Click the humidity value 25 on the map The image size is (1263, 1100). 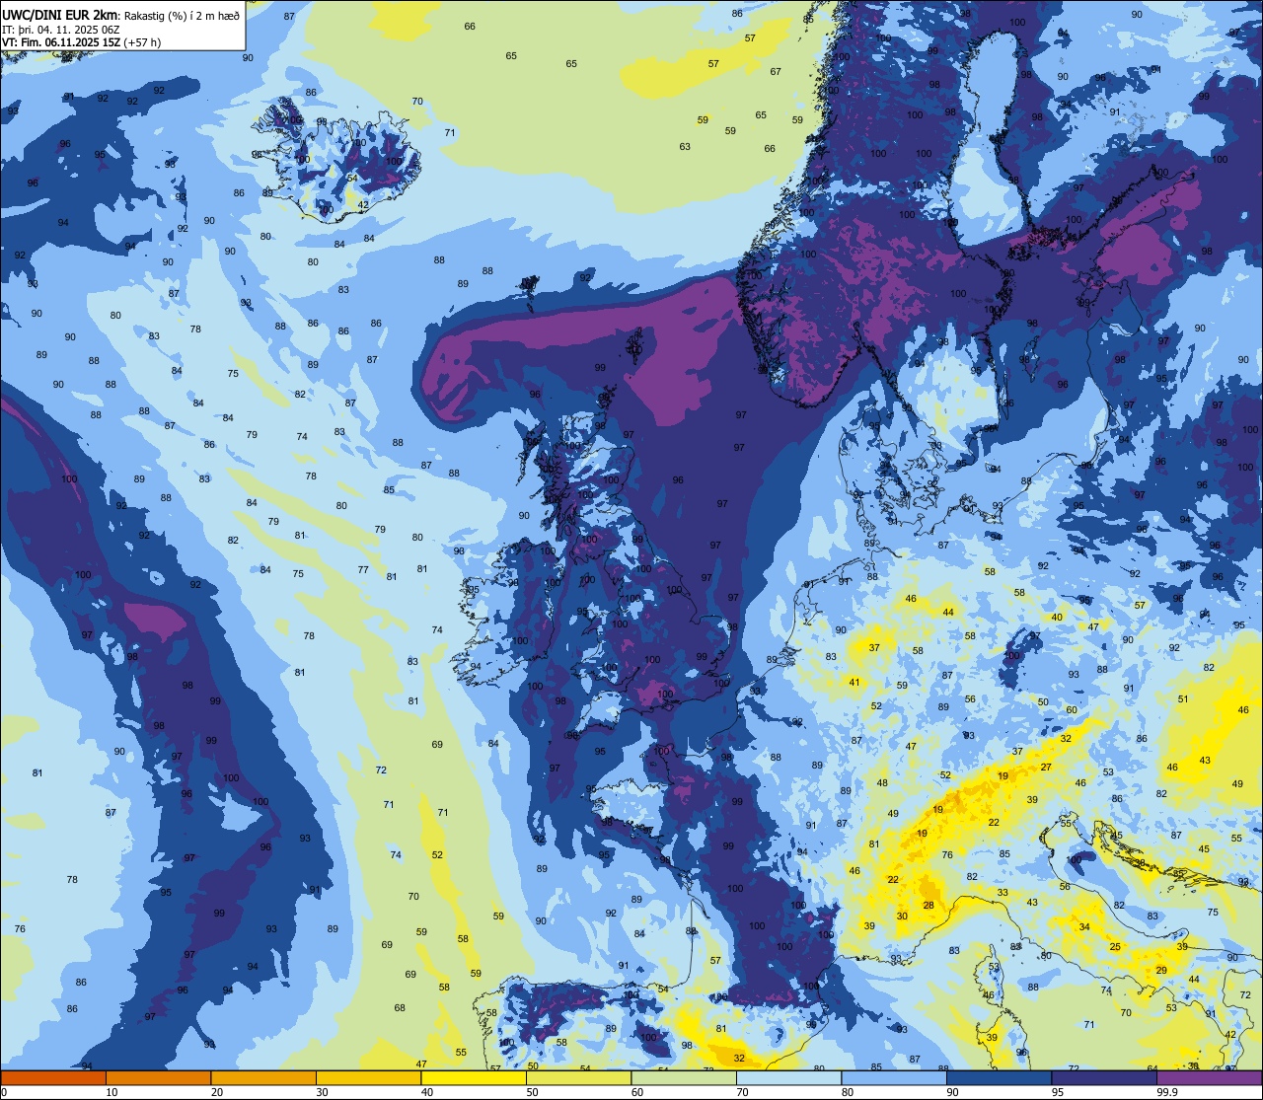coord(1115,946)
